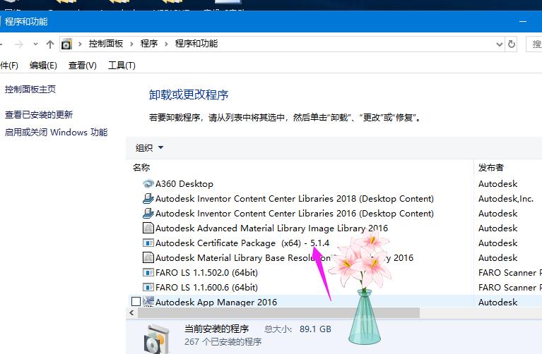
Task: Click the forward navigation arrow
Action: coord(19,44)
